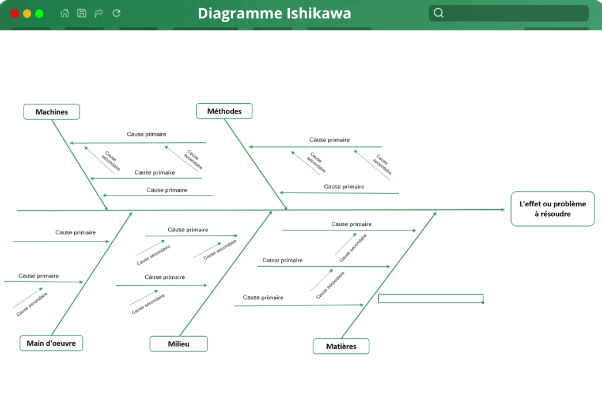Image resolution: width=602 pixels, height=419 pixels.
Task: Select the Milieu category box
Action: 179,343
